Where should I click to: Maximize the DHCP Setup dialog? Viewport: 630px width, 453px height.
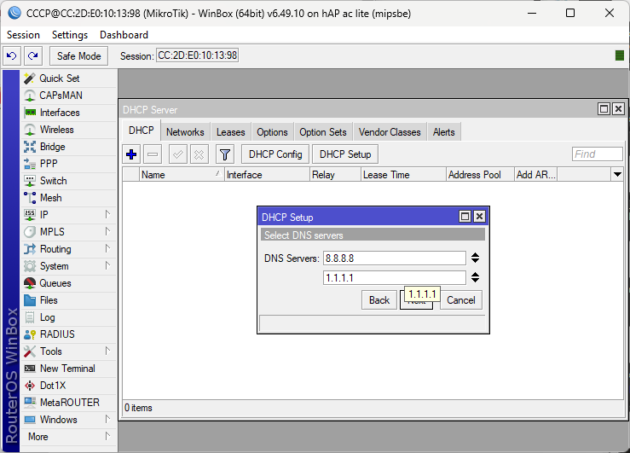click(465, 217)
